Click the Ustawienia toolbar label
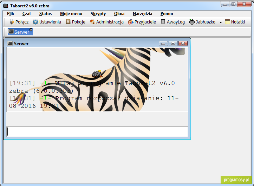254x186 pixels. click(50, 22)
